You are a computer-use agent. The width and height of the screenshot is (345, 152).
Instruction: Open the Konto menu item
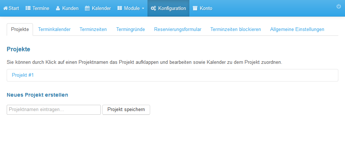point(202,8)
